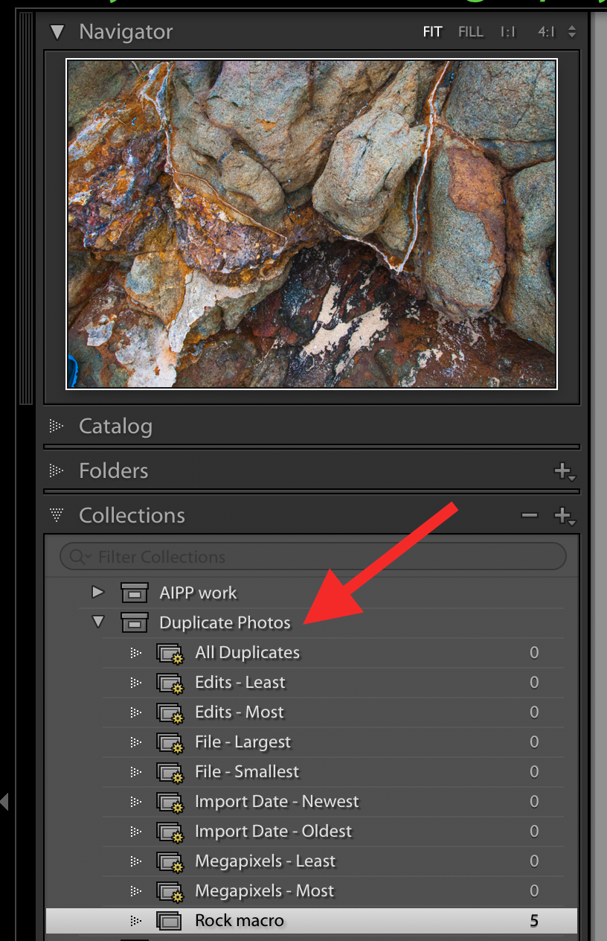The width and height of the screenshot is (607, 941).
Task: Click the zoom ratio stepper arrows beside 4:1
Action: pyautogui.click(x=571, y=31)
